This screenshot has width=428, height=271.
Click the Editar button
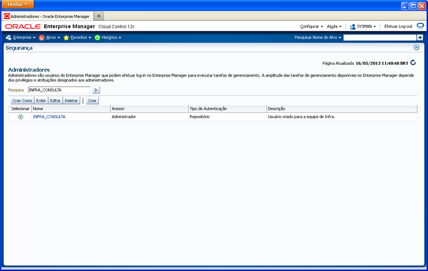tap(55, 100)
